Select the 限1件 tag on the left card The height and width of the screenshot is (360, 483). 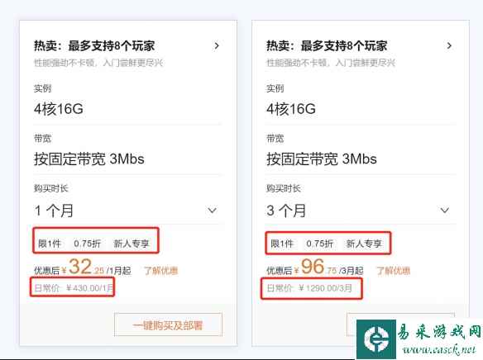click(50, 244)
